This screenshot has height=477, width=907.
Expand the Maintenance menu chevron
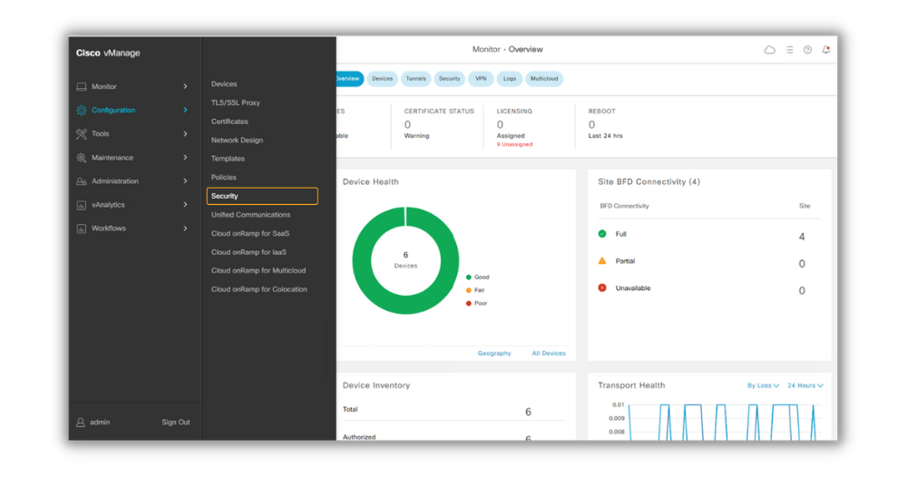185,158
